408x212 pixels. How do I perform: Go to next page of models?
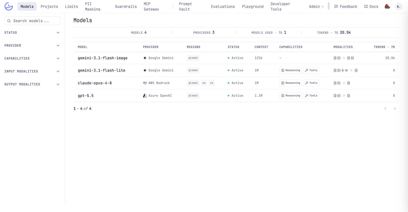(x=395, y=109)
